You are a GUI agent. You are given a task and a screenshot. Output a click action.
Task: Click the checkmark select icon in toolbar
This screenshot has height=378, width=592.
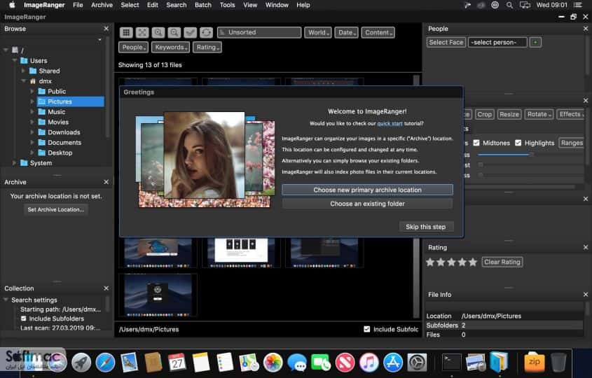[x=191, y=32]
